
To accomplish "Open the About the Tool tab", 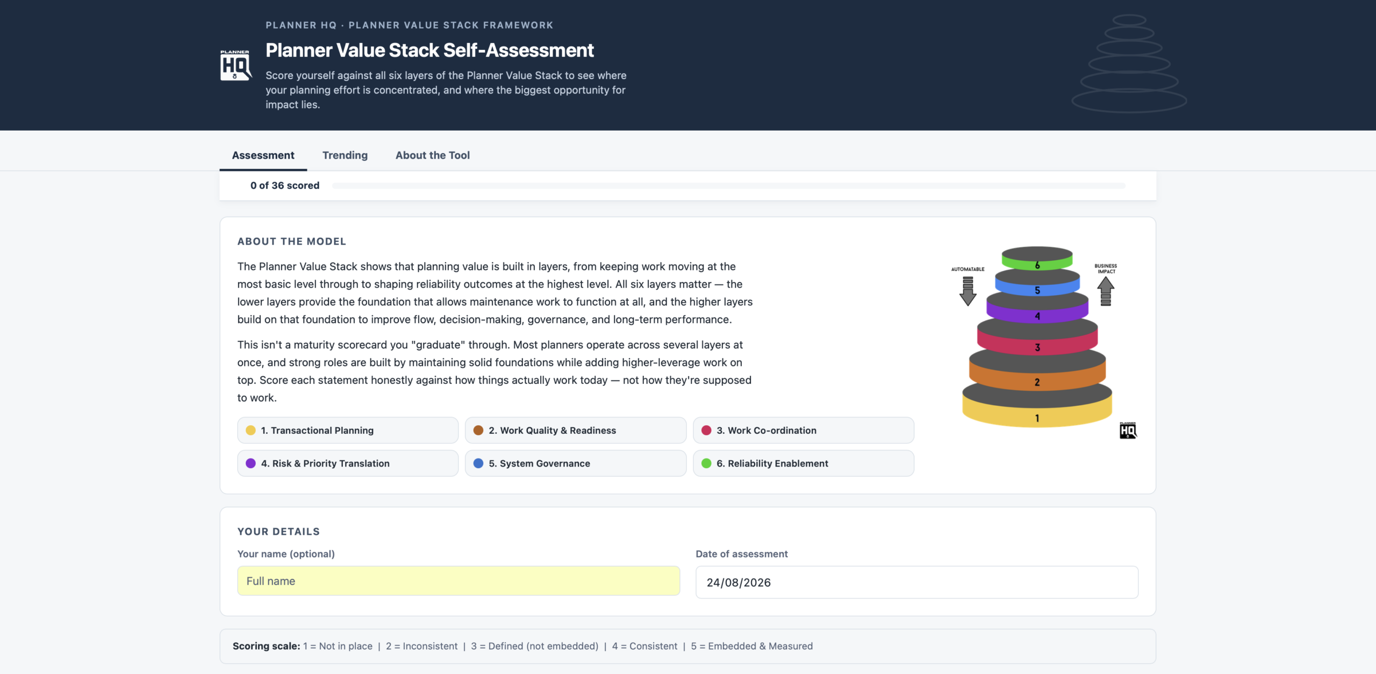I will click(433, 155).
